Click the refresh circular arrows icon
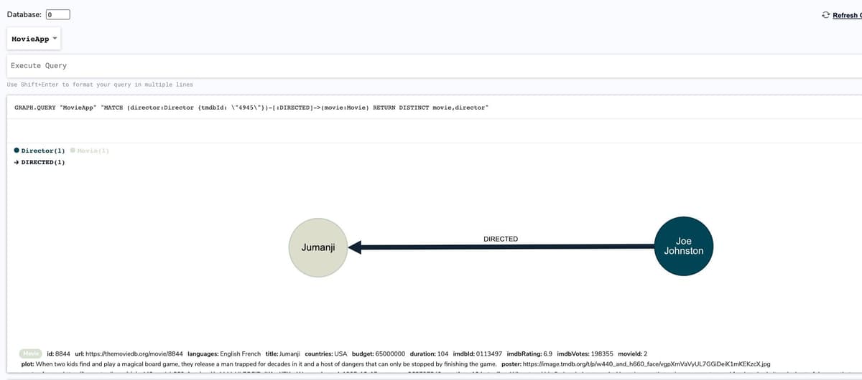 tap(825, 15)
